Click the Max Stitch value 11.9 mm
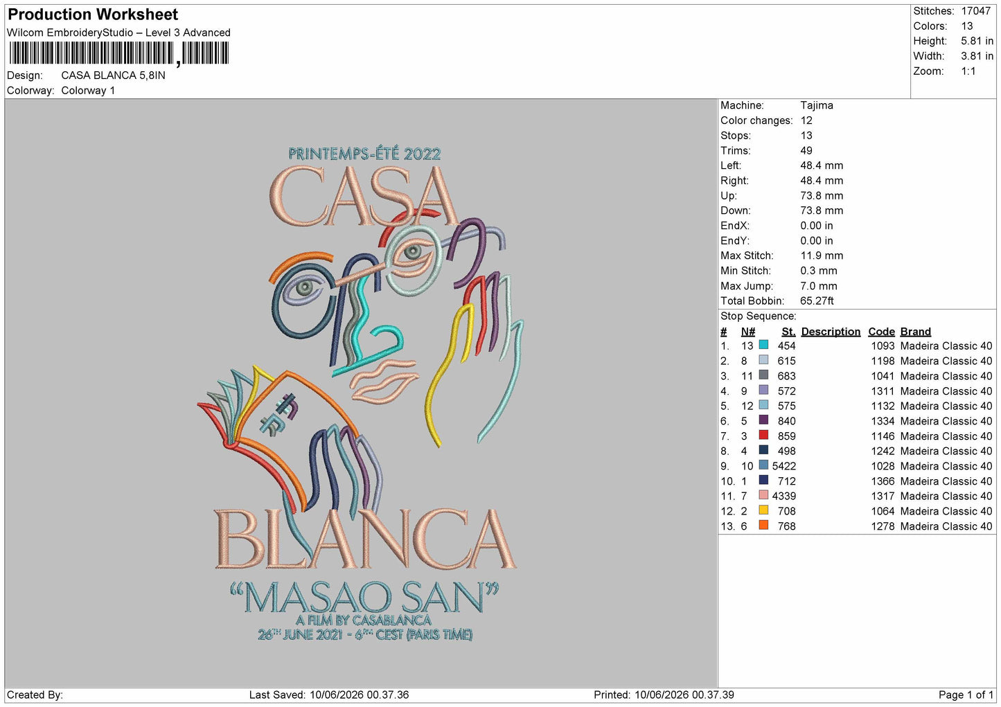 pos(822,256)
